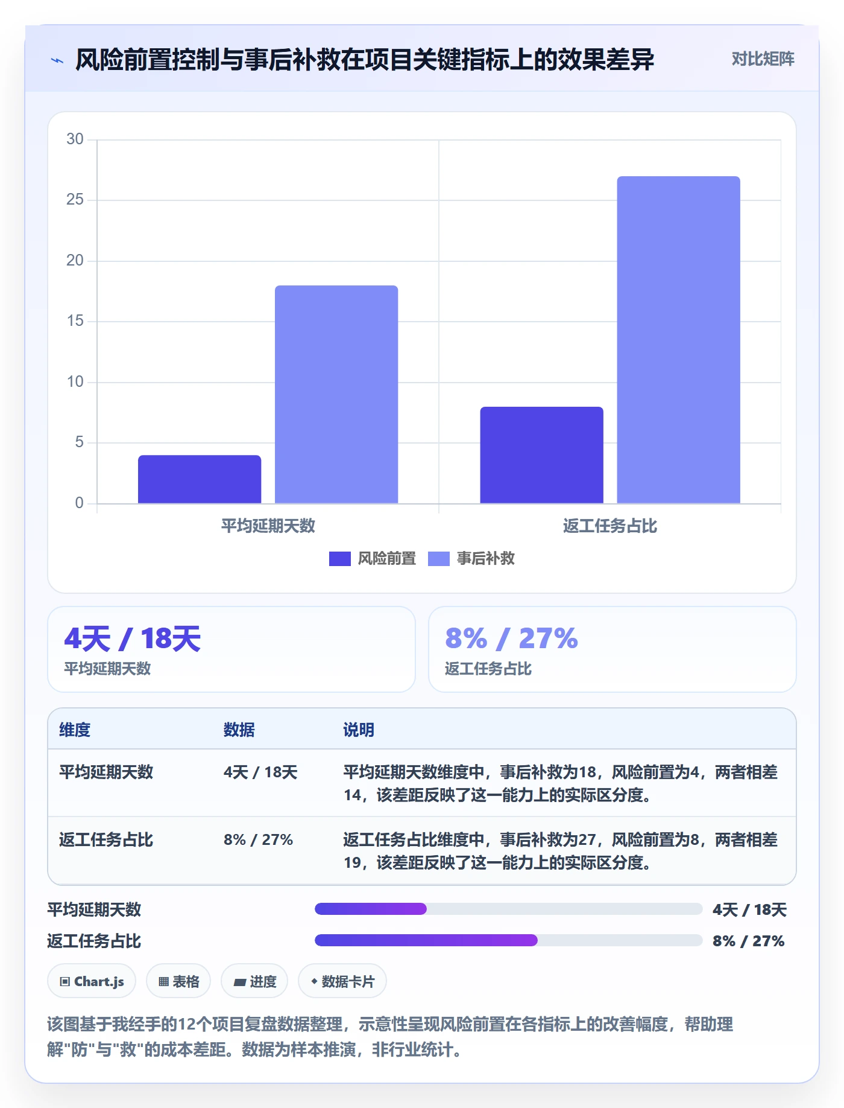844x1108 pixels.
Task: Open the 4天 / 18天 data card
Action: coord(231,649)
